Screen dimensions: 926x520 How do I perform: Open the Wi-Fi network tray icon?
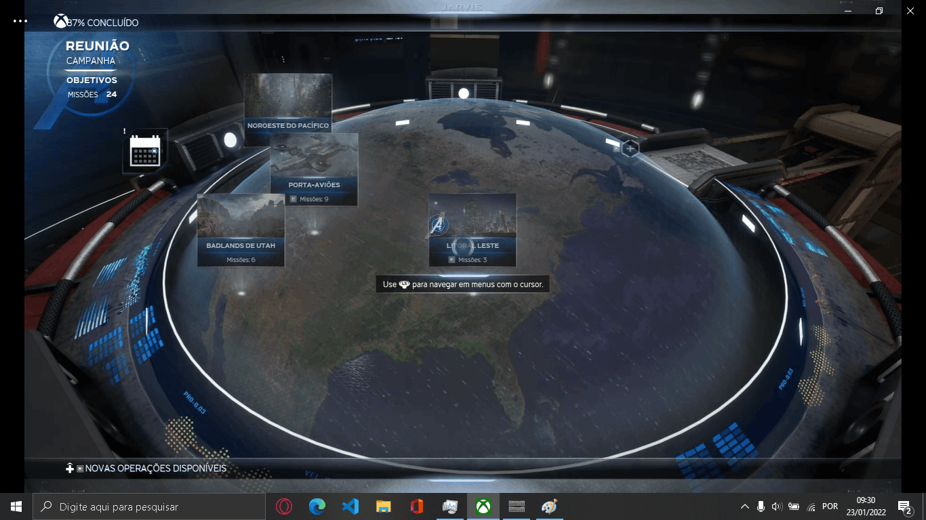pos(811,506)
